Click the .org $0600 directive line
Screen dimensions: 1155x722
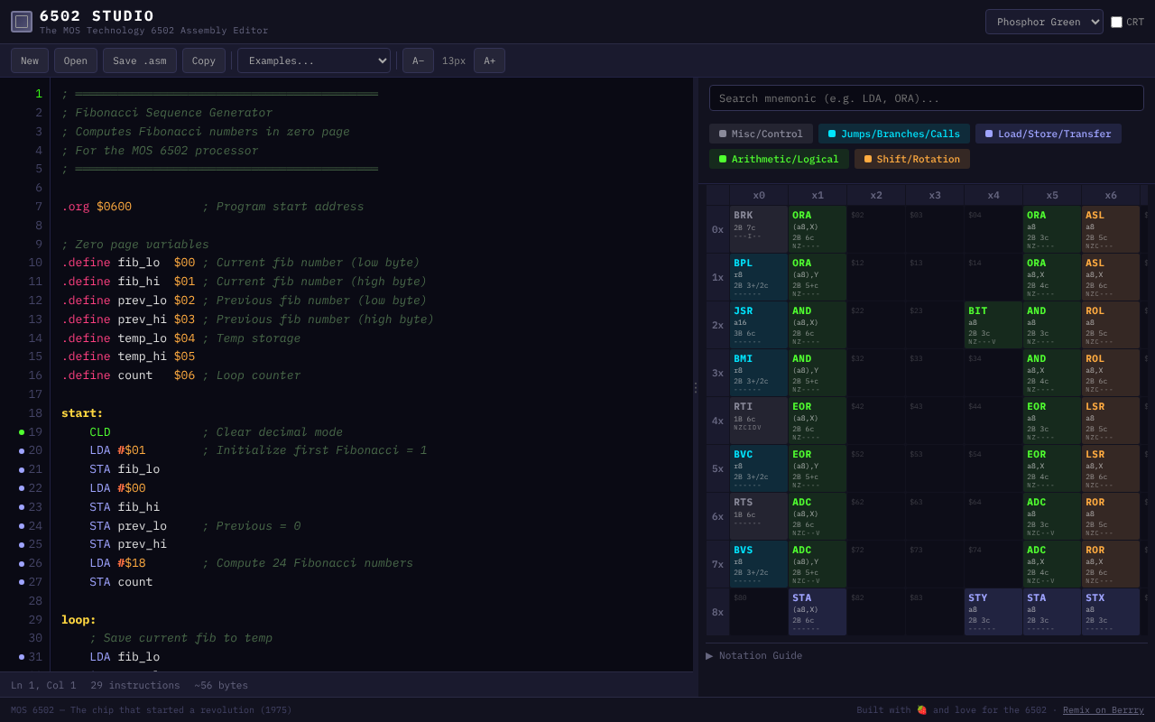pyautogui.click(x=97, y=207)
